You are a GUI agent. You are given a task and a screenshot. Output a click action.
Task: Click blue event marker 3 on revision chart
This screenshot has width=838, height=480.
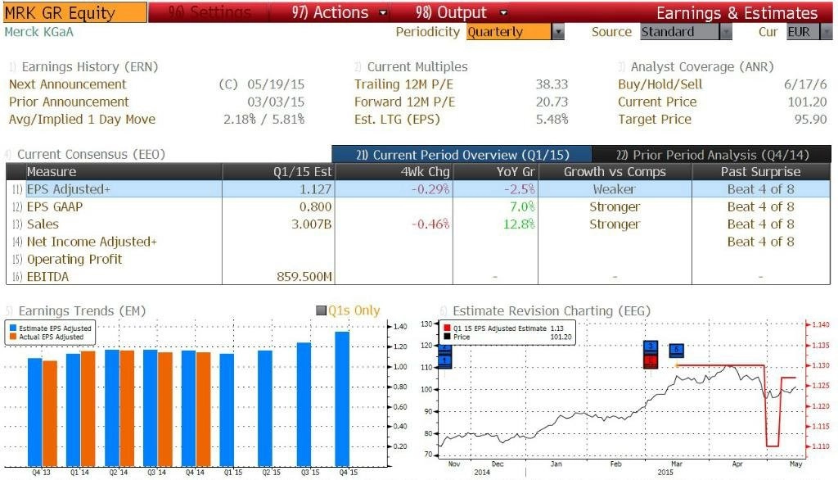651,346
